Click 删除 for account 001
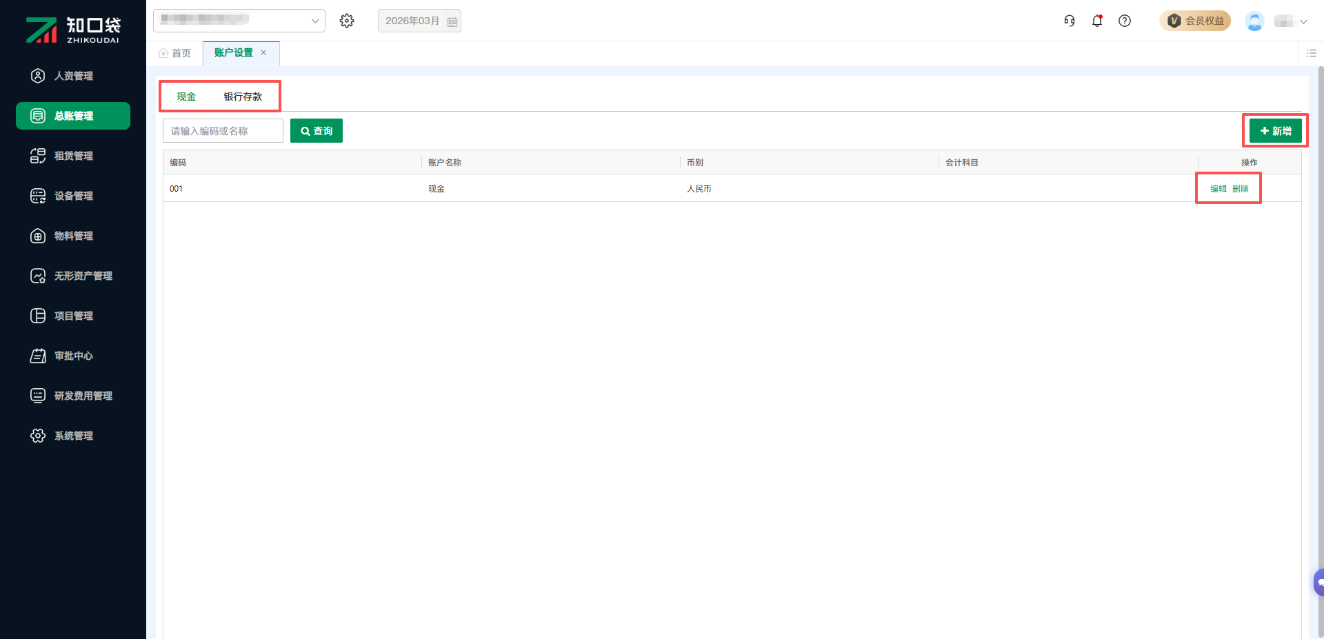Screen dimensions: 1324x639 (x=1241, y=189)
